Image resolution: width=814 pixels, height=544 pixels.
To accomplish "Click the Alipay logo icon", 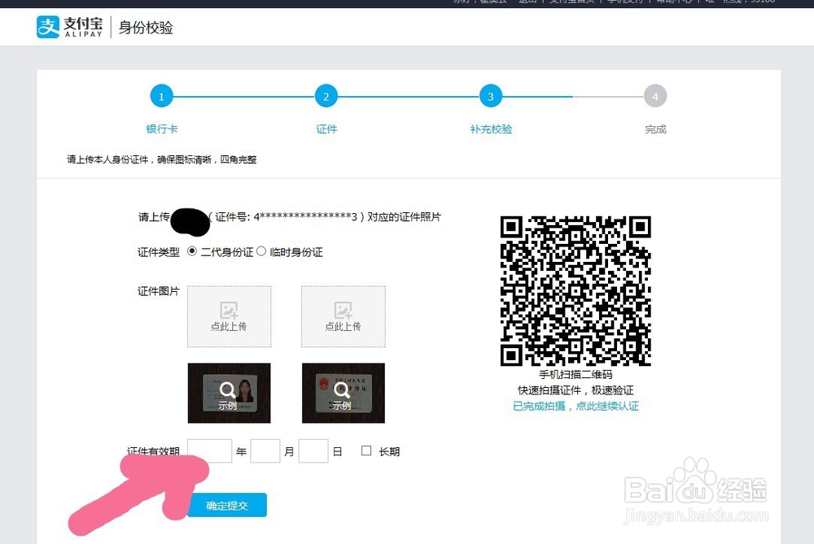I will point(49,27).
